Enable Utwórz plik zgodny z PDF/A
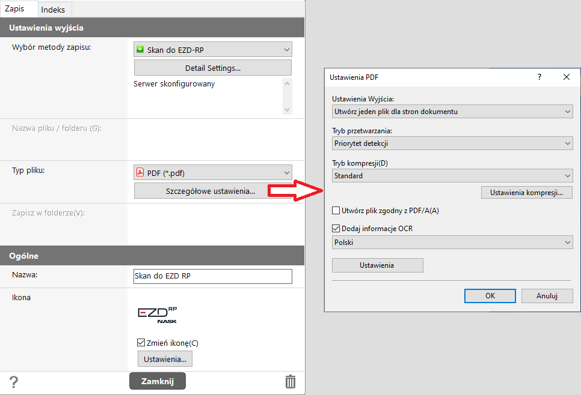Viewport: 581px width, 395px height. (336, 211)
